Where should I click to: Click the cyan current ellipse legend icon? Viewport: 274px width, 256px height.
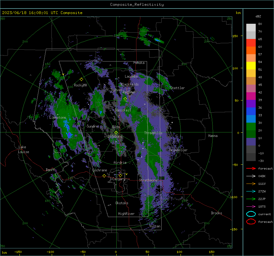(251, 214)
